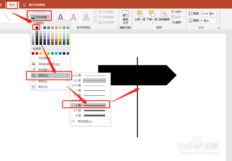Viewport: 232px width, 161px height.
Task: Select the red standard color swatch
Action: click(x=37, y=53)
